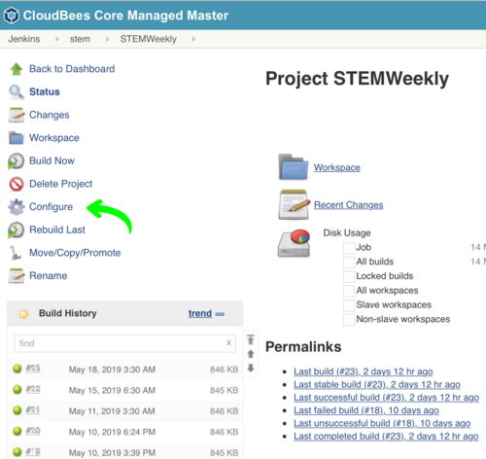
Task: Open the Rename sidebar item
Action: click(x=49, y=276)
